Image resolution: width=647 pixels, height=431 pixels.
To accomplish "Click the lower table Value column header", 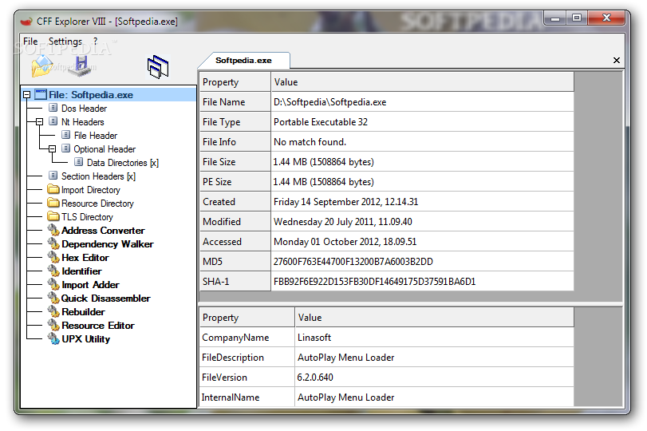I will [x=435, y=317].
